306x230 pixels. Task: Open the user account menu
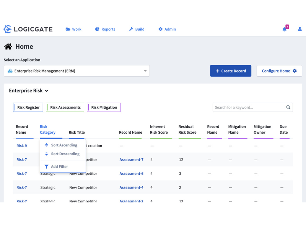(x=299, y=29)
